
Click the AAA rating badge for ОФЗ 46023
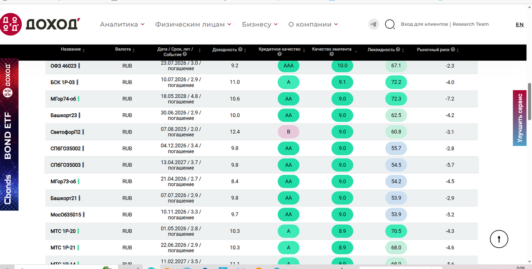click(289, 65)
